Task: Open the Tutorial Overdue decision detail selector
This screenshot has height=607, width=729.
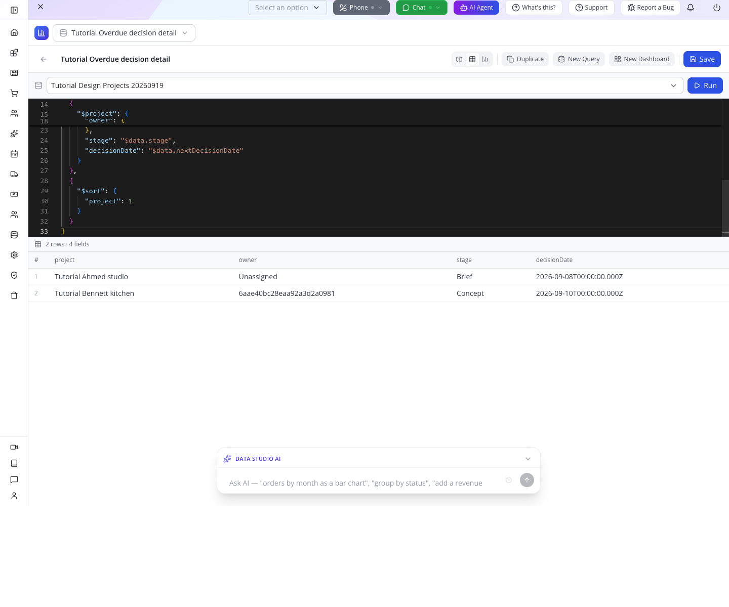Action: tap(124, 33)
